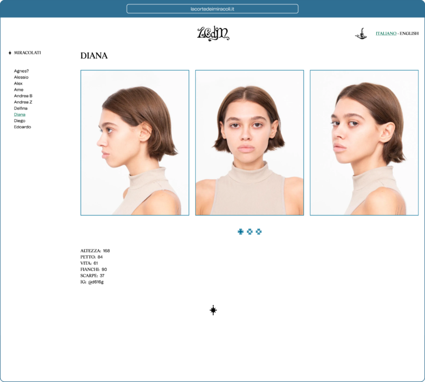
Task: Open Diana's three-quarter view photo
Action: [x=364, y=143]
